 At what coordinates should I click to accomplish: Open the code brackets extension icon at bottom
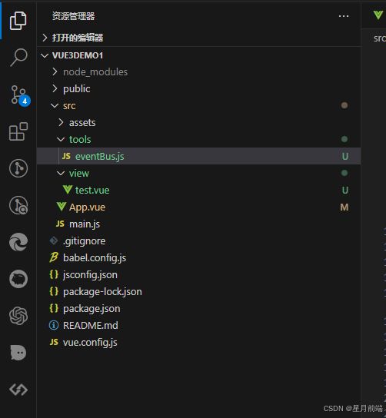[18, 390]
